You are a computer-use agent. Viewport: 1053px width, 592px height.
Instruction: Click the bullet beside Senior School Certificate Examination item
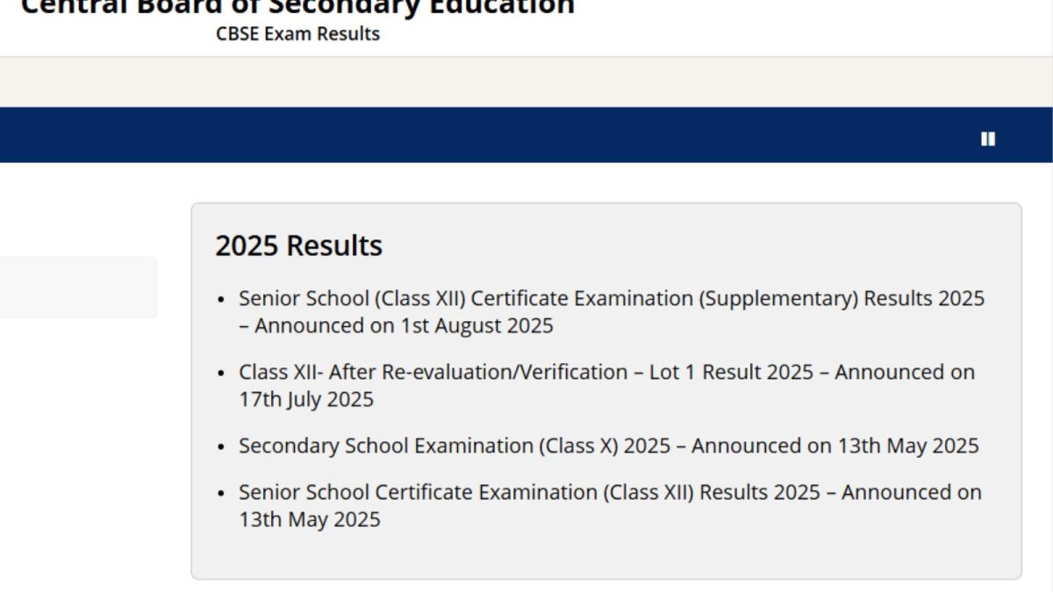221,494
